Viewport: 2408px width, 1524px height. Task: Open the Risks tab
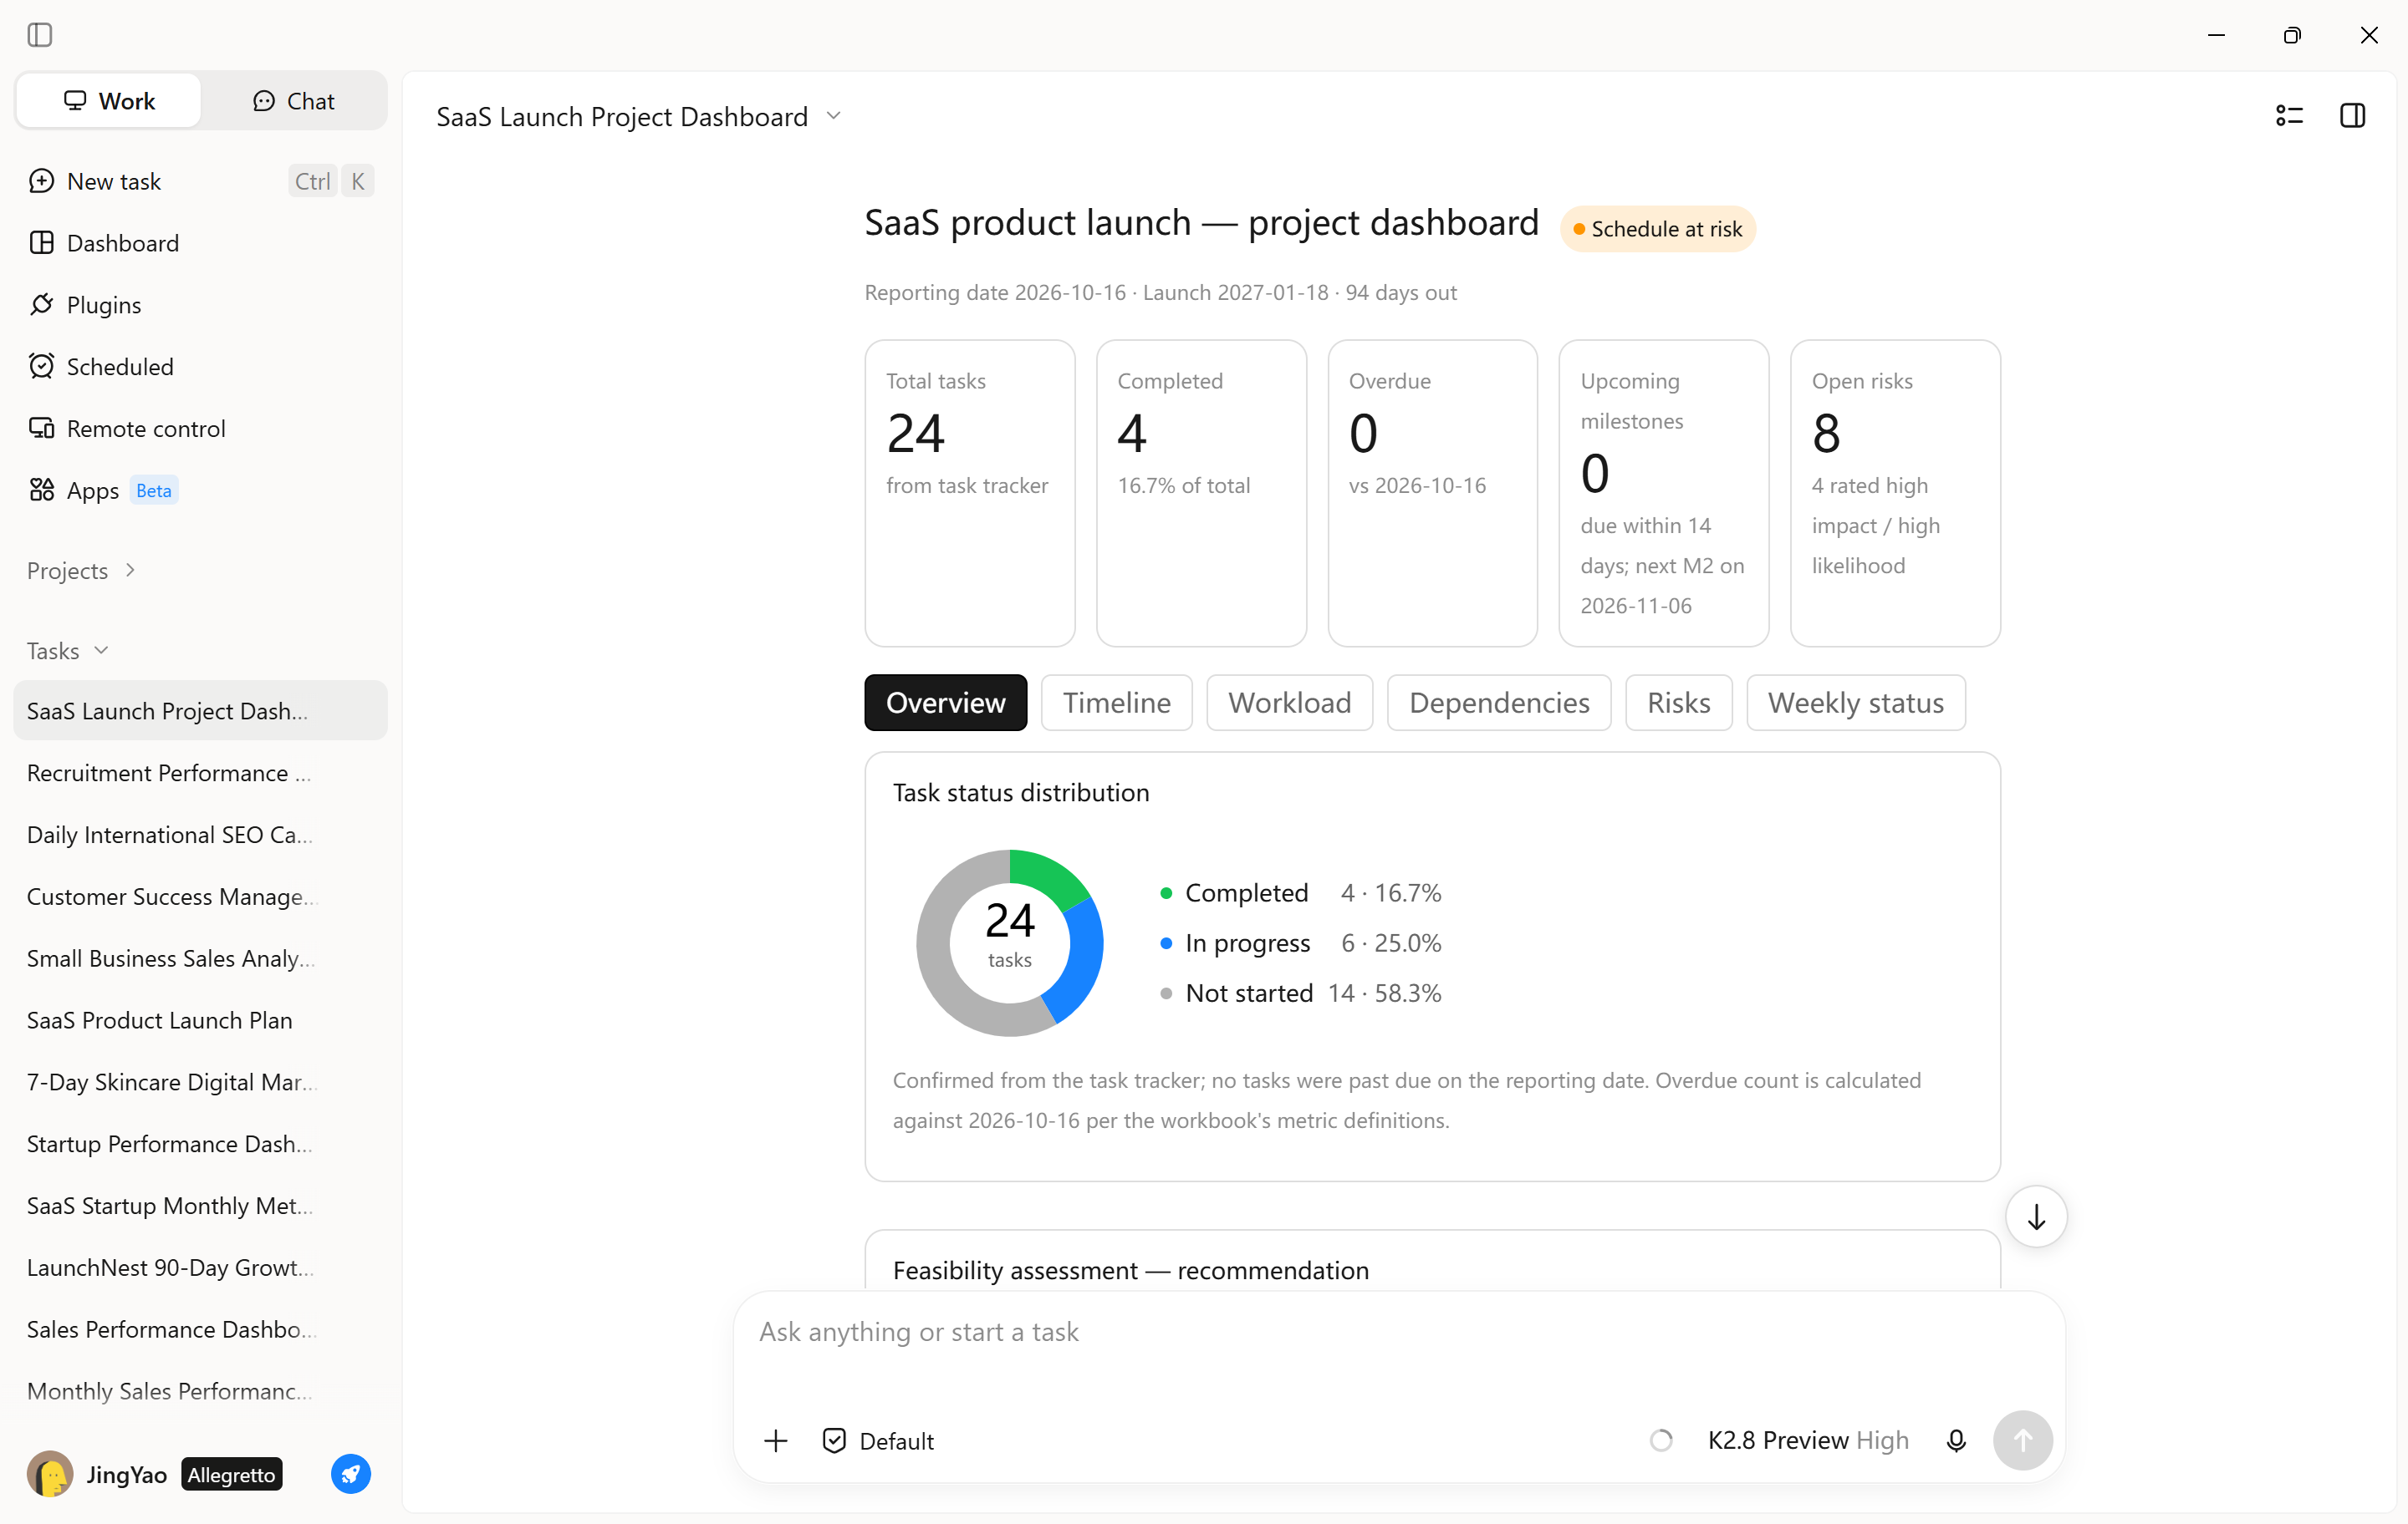point(1678,703)
